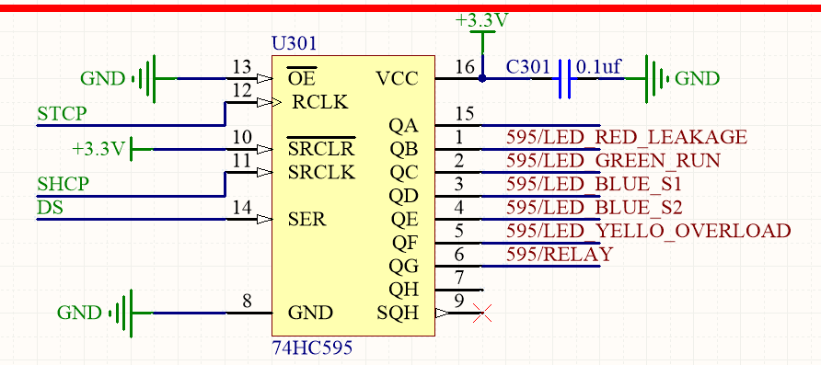Click the junction dot on the VCC wire
This screenshot has width=821, height=365.
482,78
